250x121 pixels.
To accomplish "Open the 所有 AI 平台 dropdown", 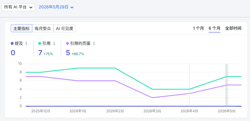I will 18,7.
